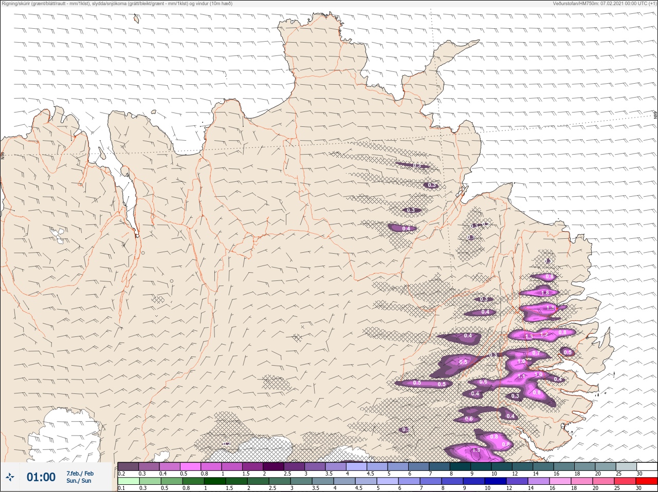Click the 01:00 forecast time label

pyautogui.click(x=41, y=477)
